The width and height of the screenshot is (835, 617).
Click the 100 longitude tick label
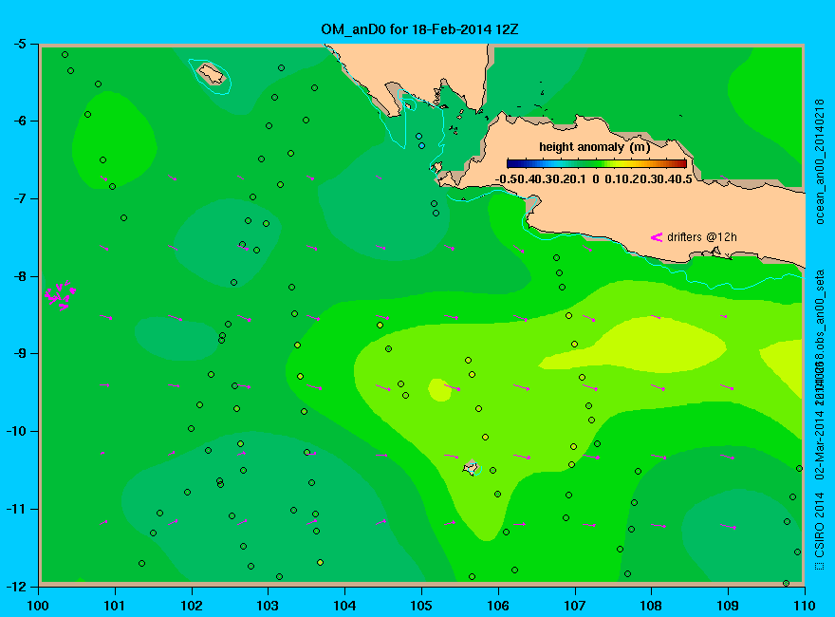point(38,606)
